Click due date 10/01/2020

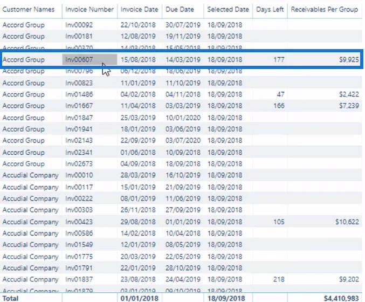pos(183,118)
